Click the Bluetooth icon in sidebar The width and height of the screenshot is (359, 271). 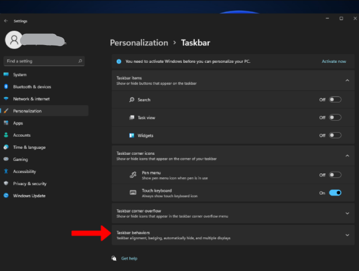click(x=6, y=86)
